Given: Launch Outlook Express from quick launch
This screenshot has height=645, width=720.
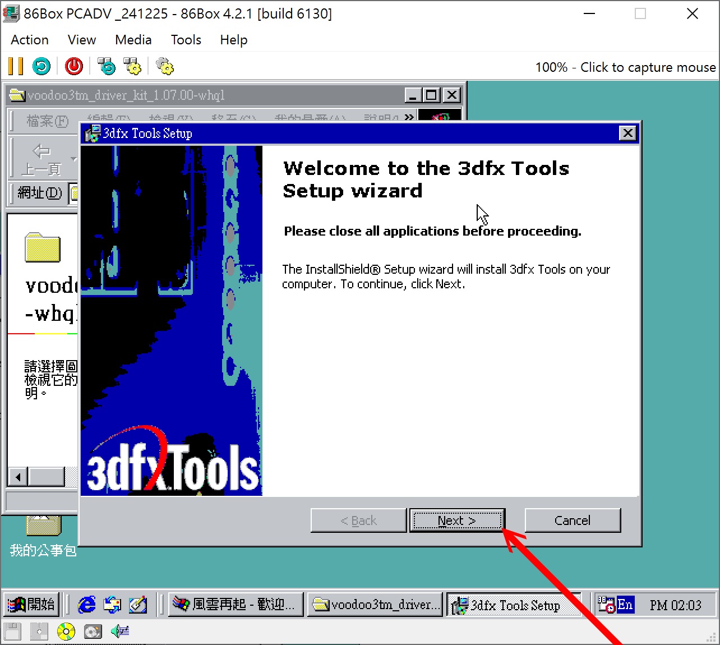Looking at the screenshot, I should click(x=112, y=605).
